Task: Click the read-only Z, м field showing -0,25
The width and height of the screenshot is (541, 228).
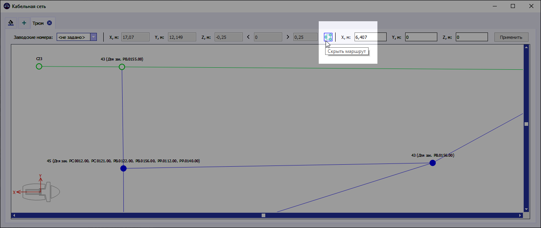Action: pyautogui.click(x=229, y=37)
